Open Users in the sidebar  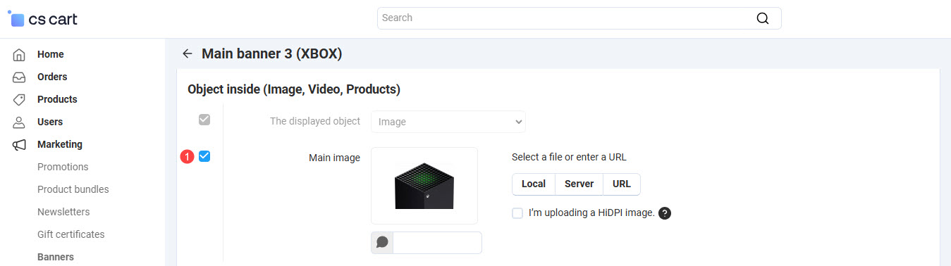(x=50, y=122)
